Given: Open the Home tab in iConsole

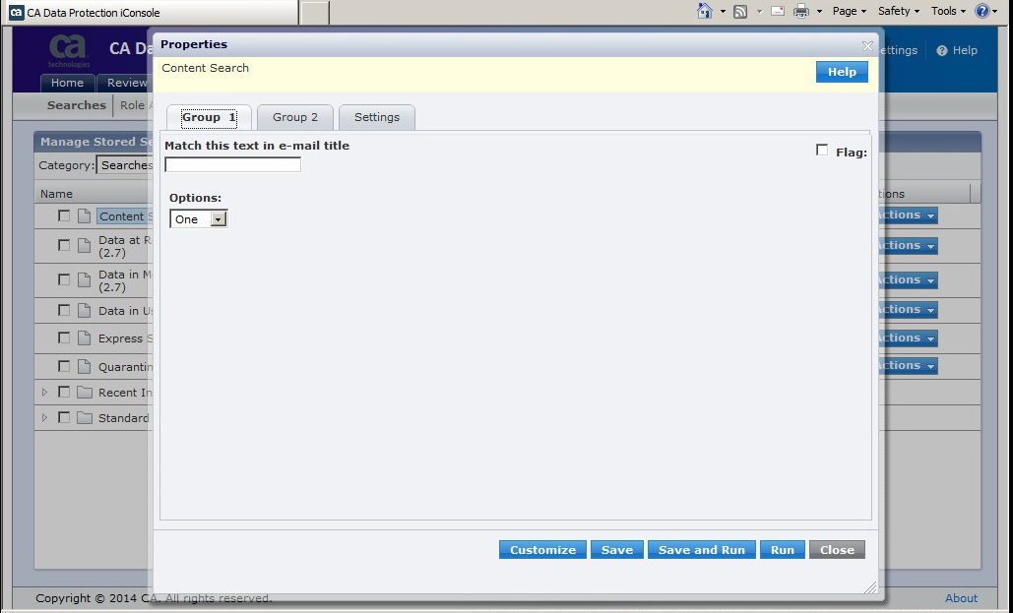Looking at the screenshot, I should click(67, 83).
